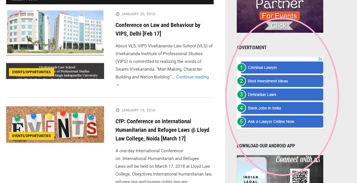Follow the Continue reading link
The width and height of the screenshot is (357, 183).
tap(192, 77)
